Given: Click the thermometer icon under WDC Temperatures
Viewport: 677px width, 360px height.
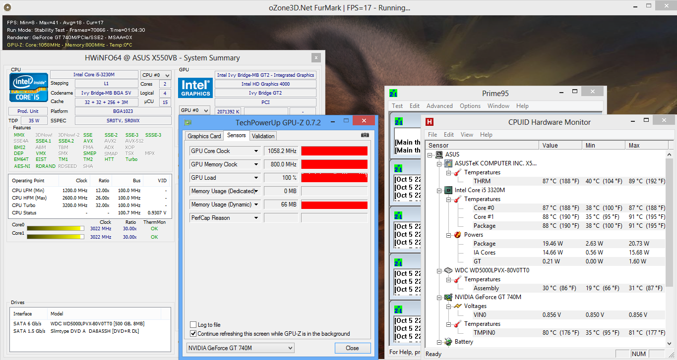Looking at the screenshot, I should pos(457,279).
